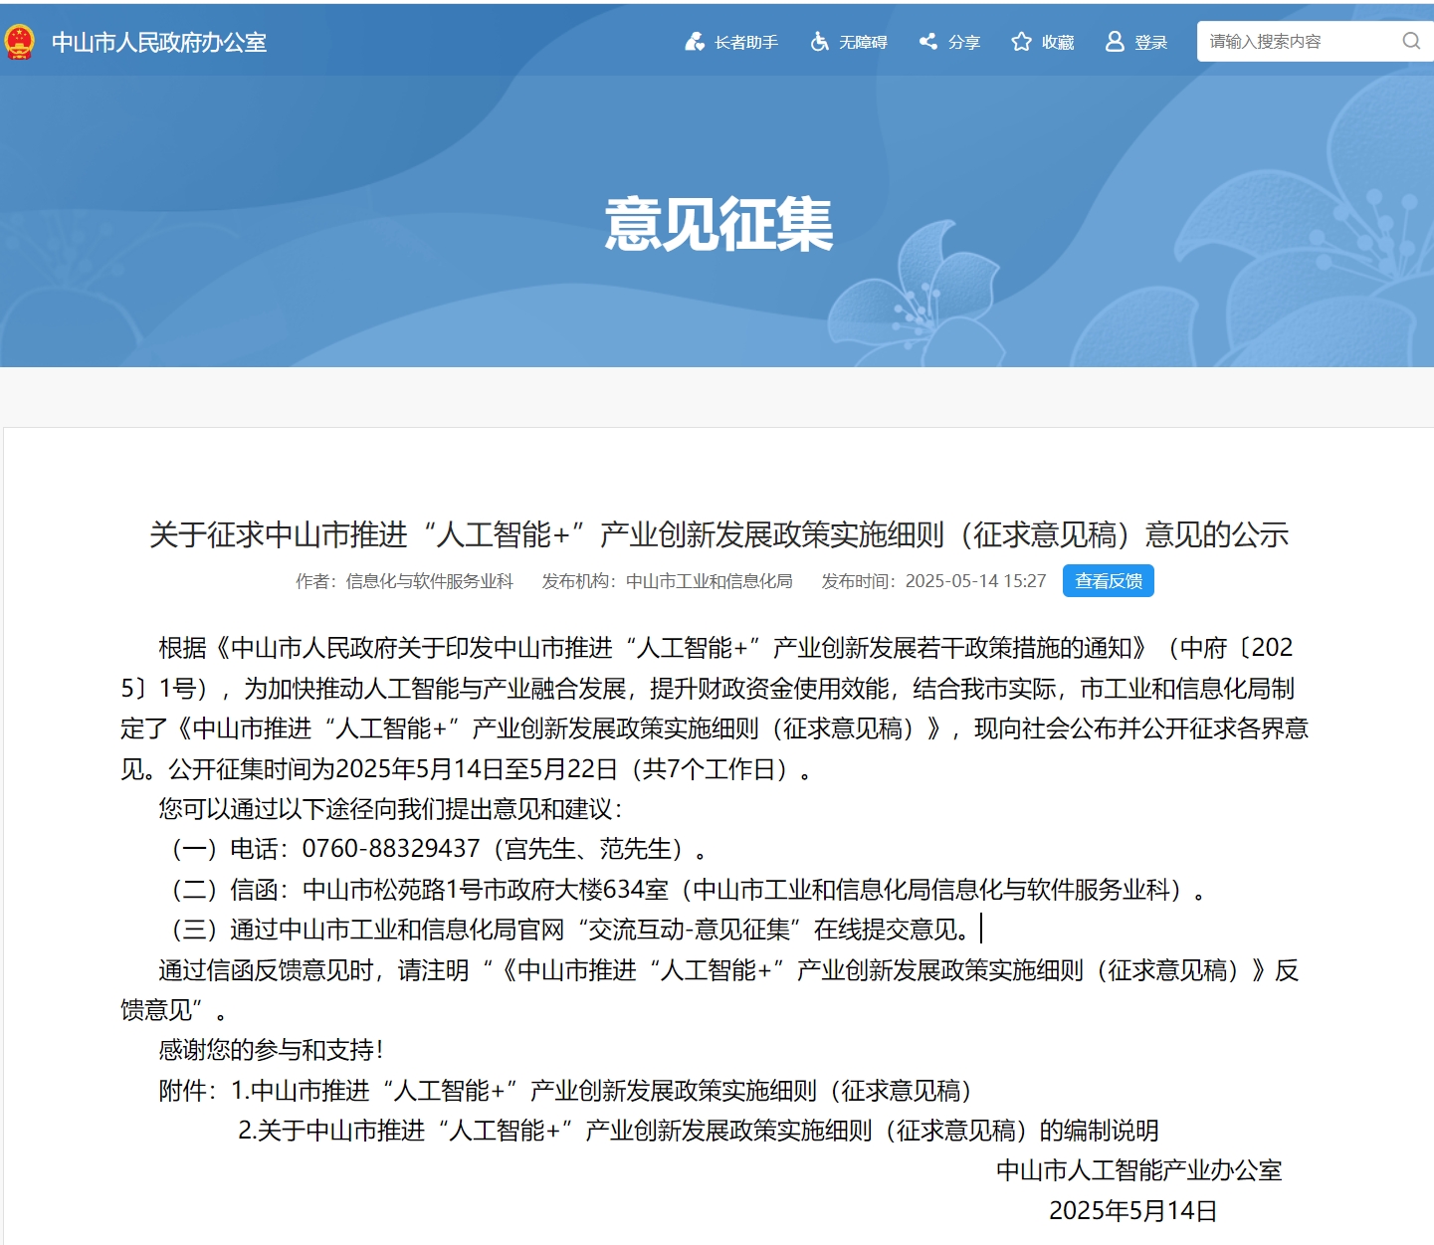Click the 长者助手 elderly assistant icon
Image resolution: width=1434 pixels, height=1245 pixels.
695,42
